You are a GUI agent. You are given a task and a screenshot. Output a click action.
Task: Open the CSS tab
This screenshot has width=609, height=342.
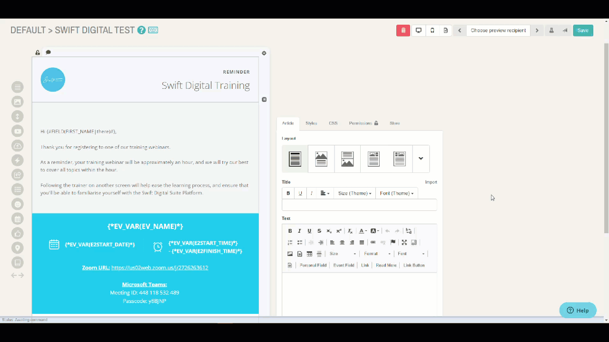(333, 123)
